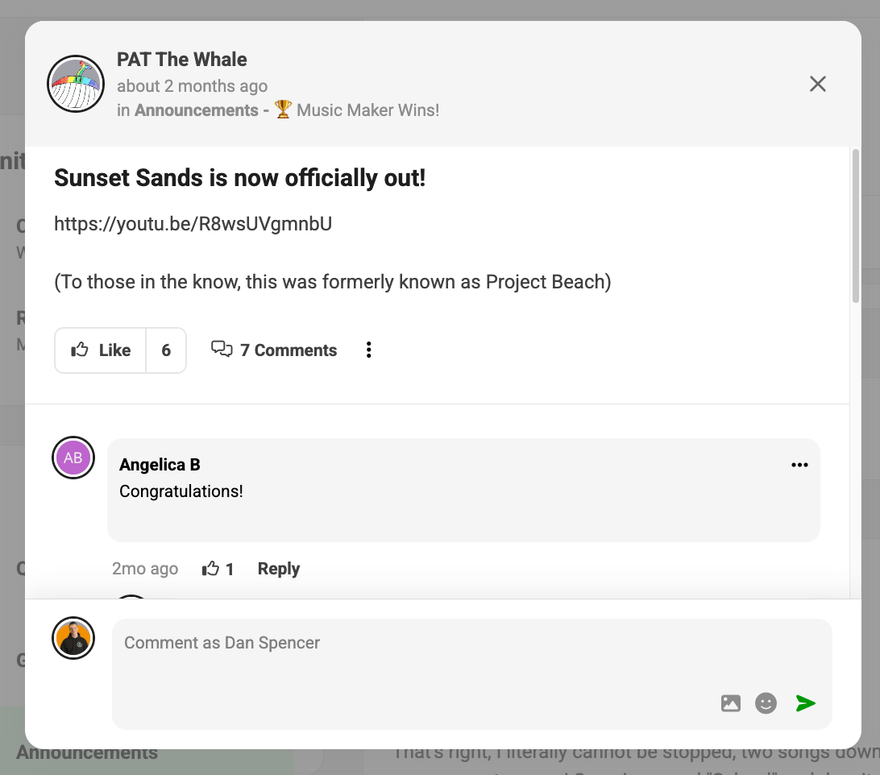Send the comment with green arrow

[805, 703]
